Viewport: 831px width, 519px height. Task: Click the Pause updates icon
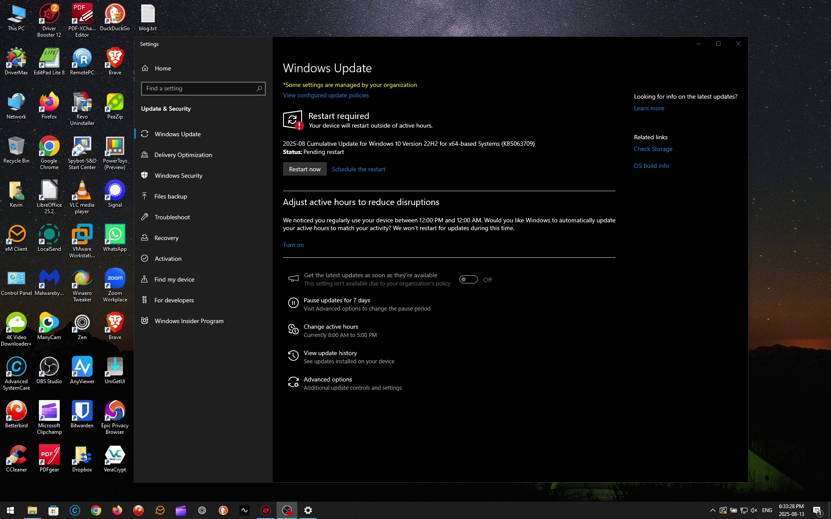point(293,303)
